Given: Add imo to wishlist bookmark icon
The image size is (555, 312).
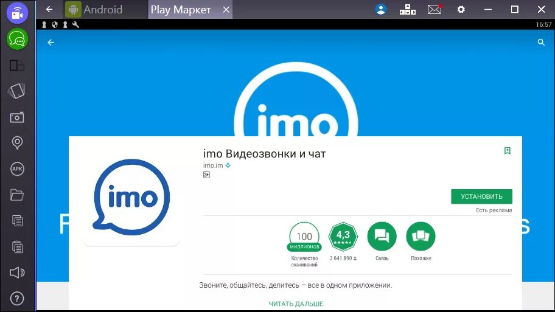Looking at the screenshot, I should coord(507,151).
